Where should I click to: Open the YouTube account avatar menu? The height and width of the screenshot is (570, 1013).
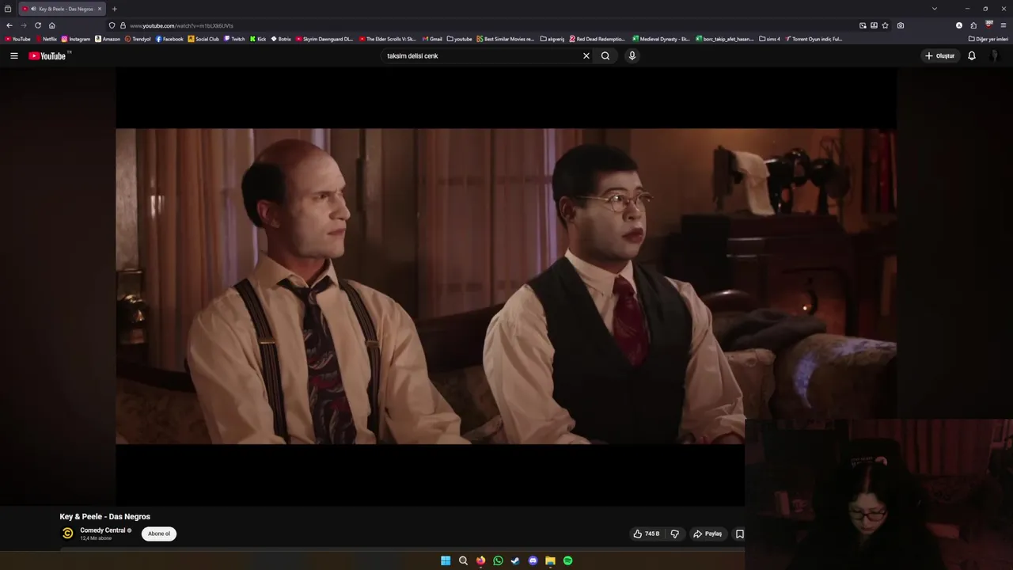[996, 55]
